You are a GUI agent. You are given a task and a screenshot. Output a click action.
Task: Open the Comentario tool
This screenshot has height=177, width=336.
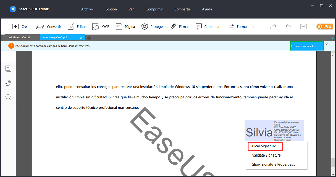pos(209,26)
